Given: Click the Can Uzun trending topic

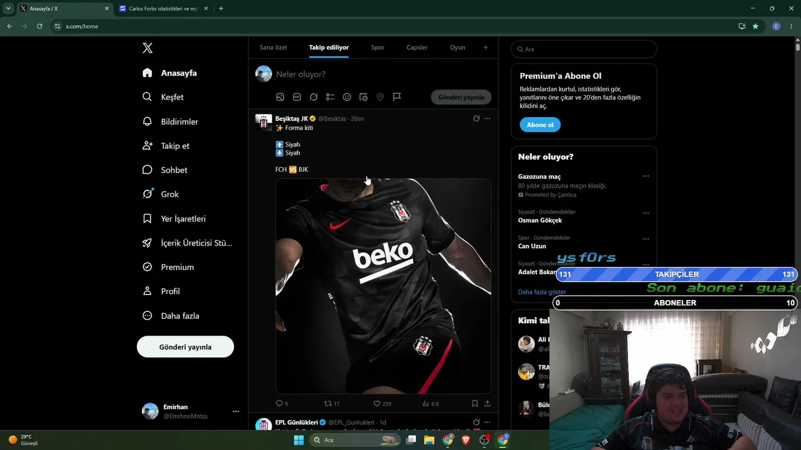Looking at the screenshot, I should point(532,246).
